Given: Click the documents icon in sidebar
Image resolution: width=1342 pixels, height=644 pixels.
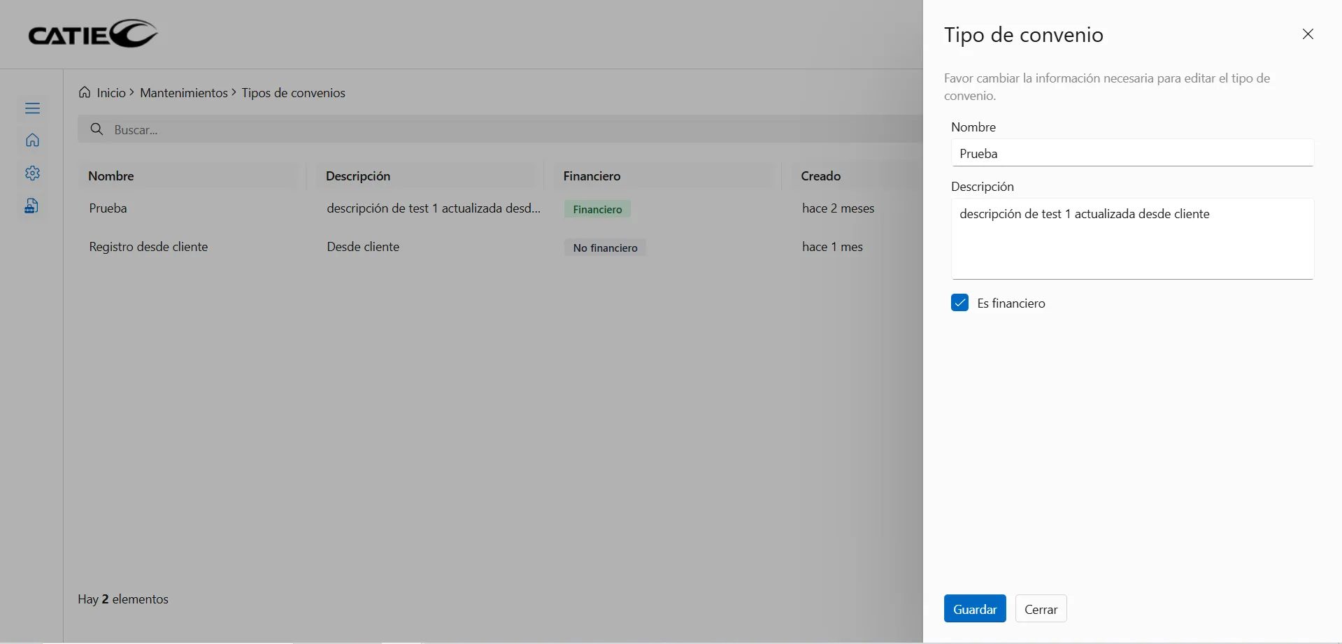Looking at the screenshot, I should 32,206.
